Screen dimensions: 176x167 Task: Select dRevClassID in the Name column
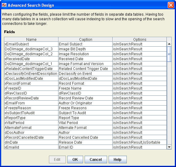click(x=31, y=93)
